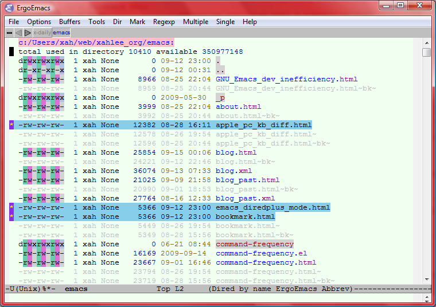Go to previous tab with left arrow
436x307 pixels.
coord(18,33)
